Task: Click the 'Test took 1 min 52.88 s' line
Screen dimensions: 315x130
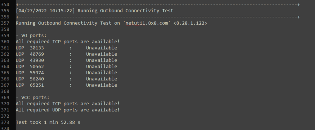Action: click(x=48, y=122)
